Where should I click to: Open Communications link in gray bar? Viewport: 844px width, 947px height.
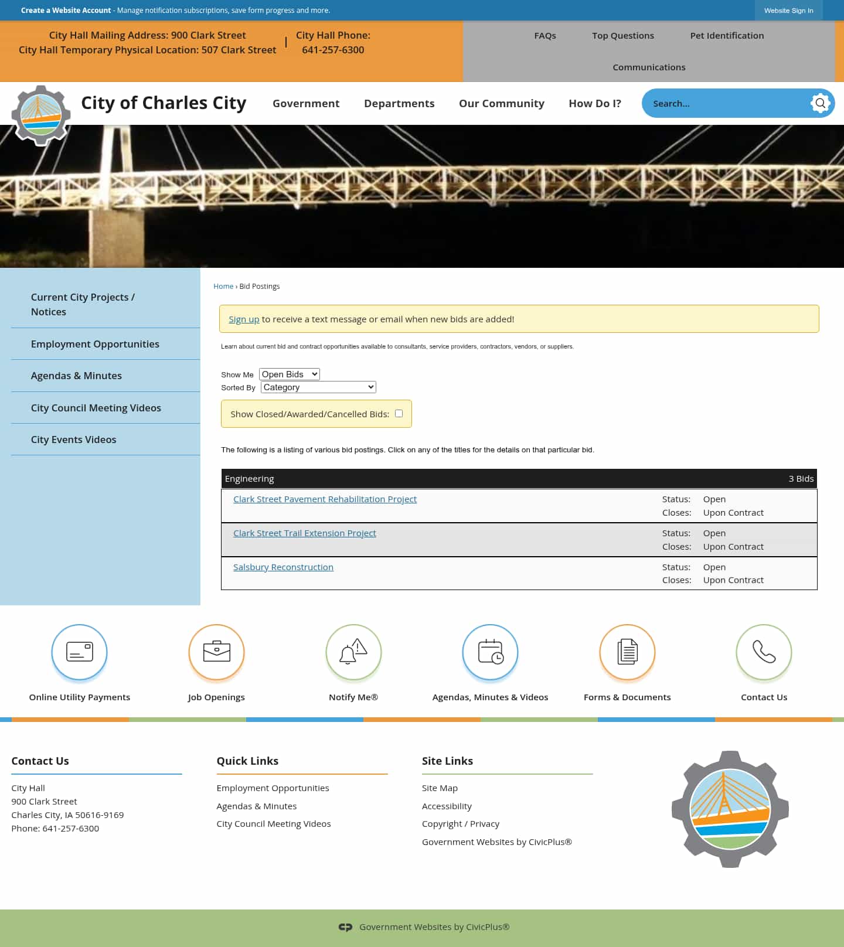click(649, 67)
